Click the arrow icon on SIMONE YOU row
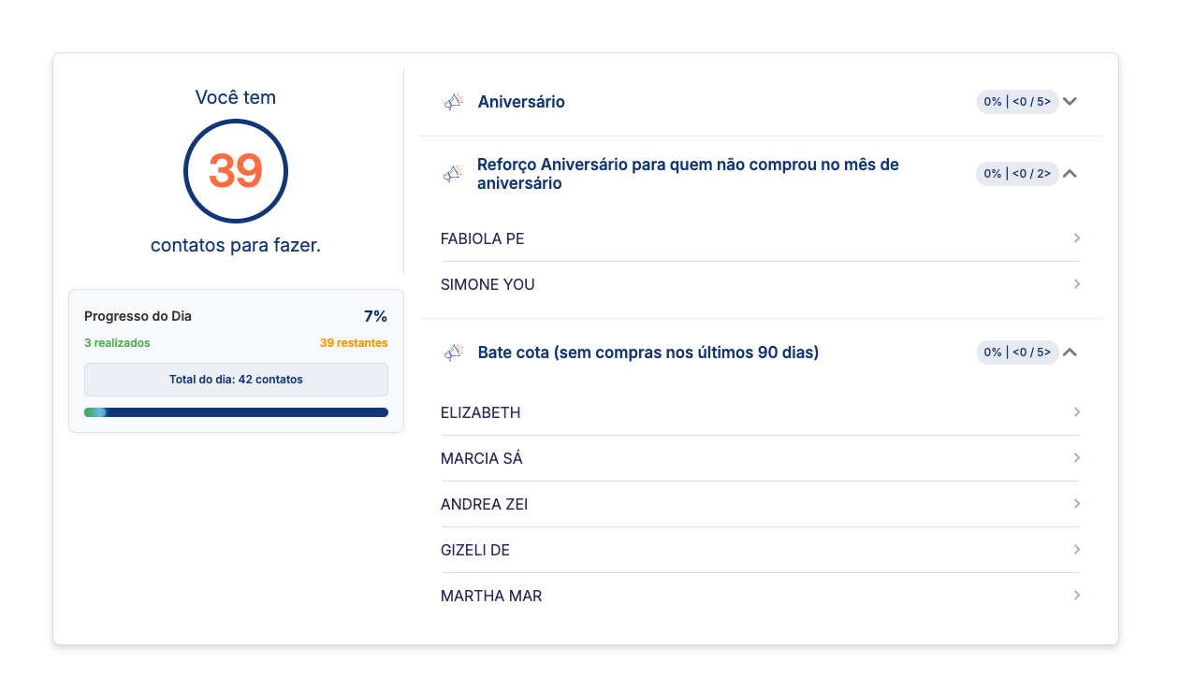 [1077, 284]
